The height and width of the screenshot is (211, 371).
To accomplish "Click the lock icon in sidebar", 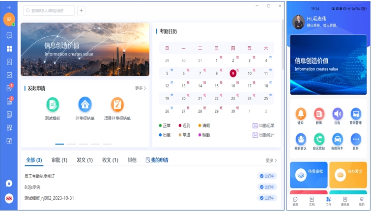I will pos(9,183).
